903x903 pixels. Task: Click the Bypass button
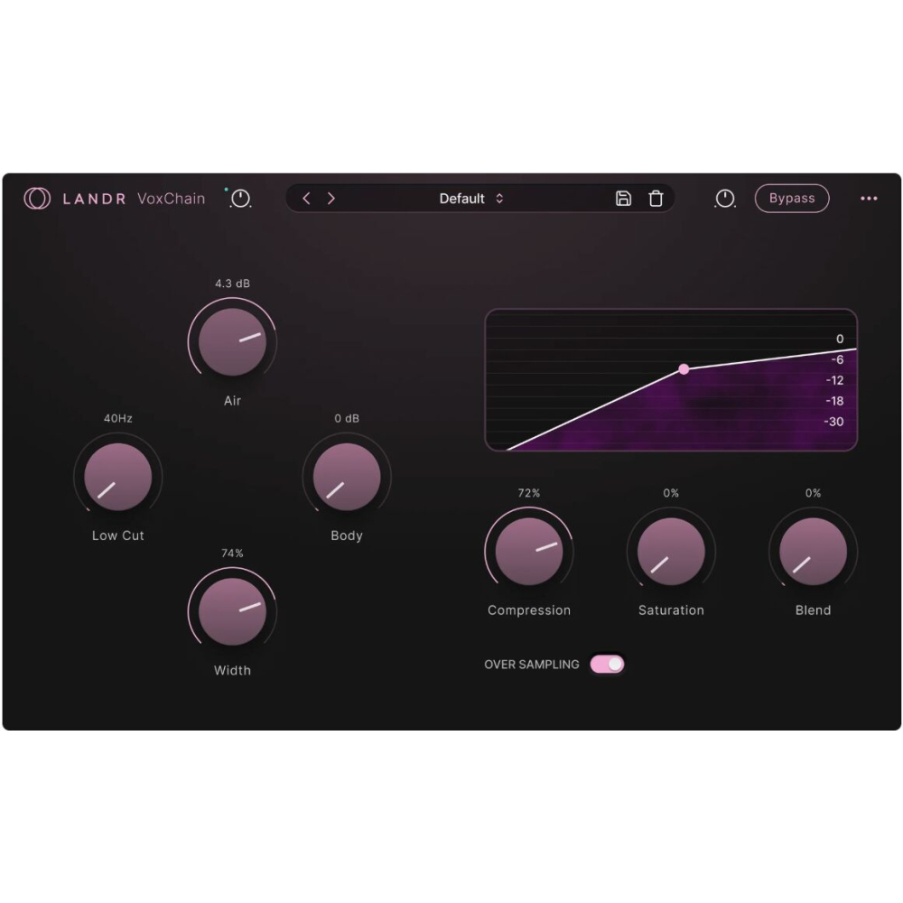click(x=792, y=199)
